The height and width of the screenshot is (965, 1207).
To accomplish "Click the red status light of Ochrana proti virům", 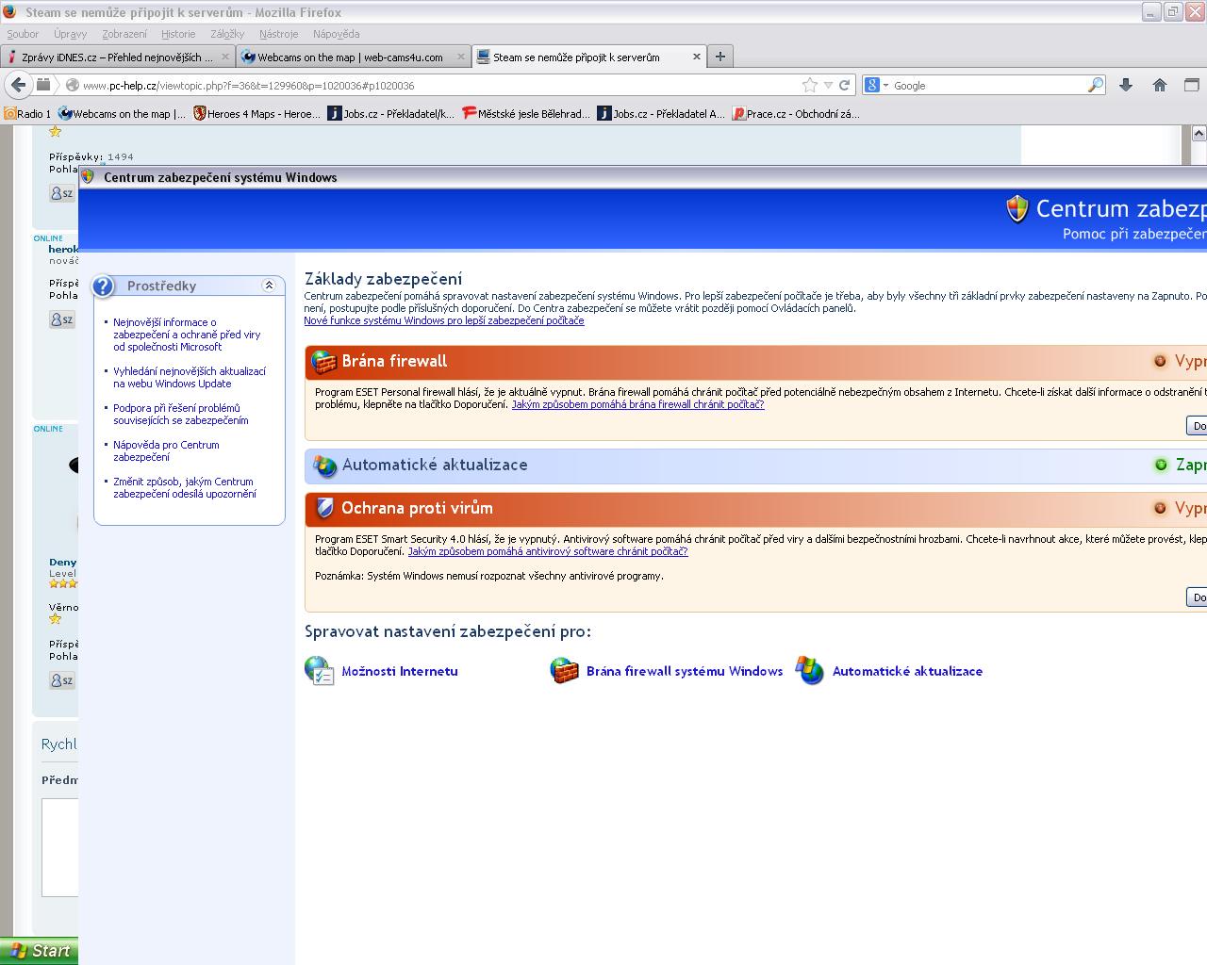I will 1161,508.
